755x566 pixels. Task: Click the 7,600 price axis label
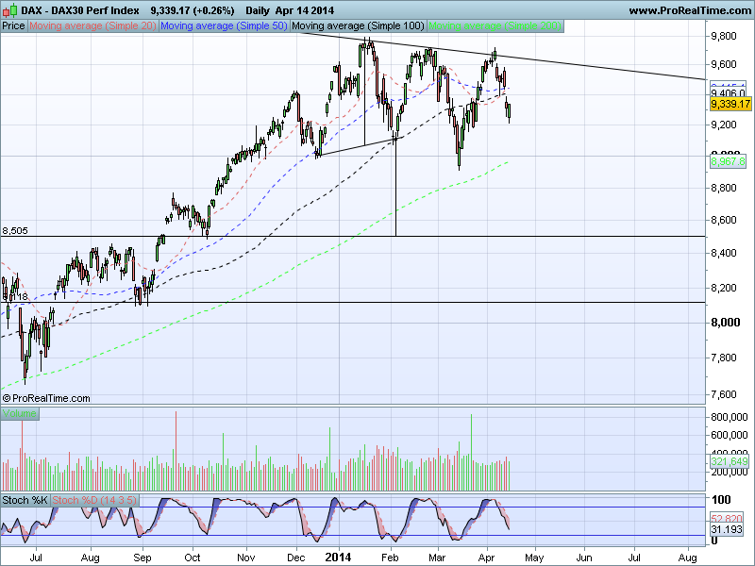pos(724,394)
